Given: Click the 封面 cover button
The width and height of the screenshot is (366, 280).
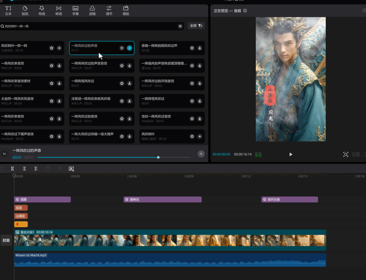Looking at the screenshot, I should 6,240.
